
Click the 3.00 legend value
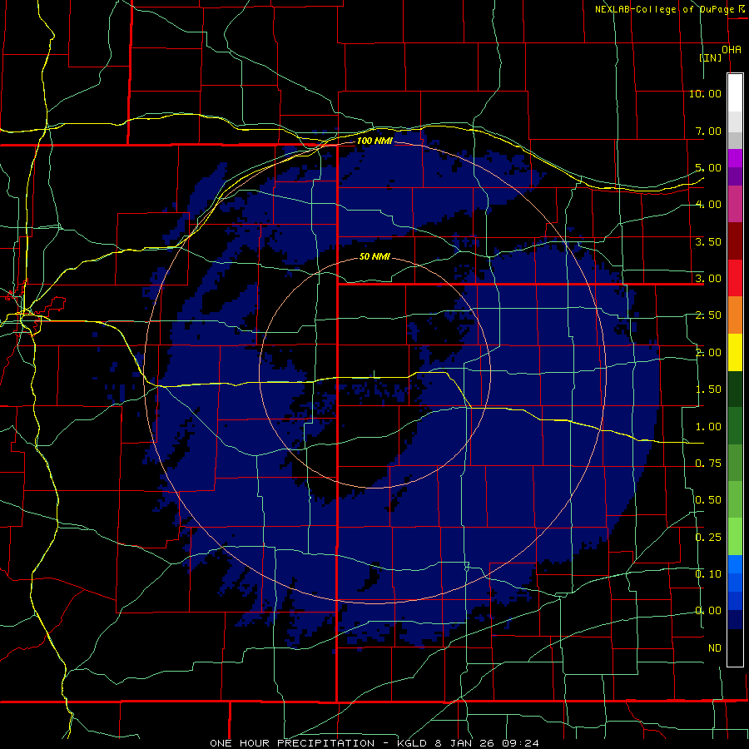[x=708, y=279]
